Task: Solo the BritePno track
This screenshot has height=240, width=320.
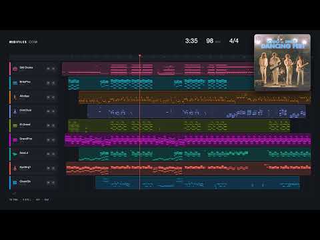Action: [53, 83]
